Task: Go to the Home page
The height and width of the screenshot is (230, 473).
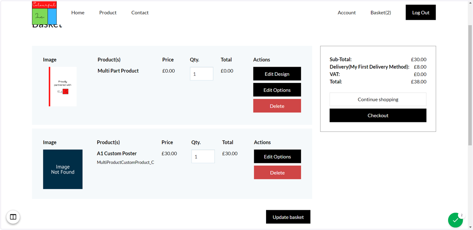Action: pyautogui.click(x=78, y=13)
